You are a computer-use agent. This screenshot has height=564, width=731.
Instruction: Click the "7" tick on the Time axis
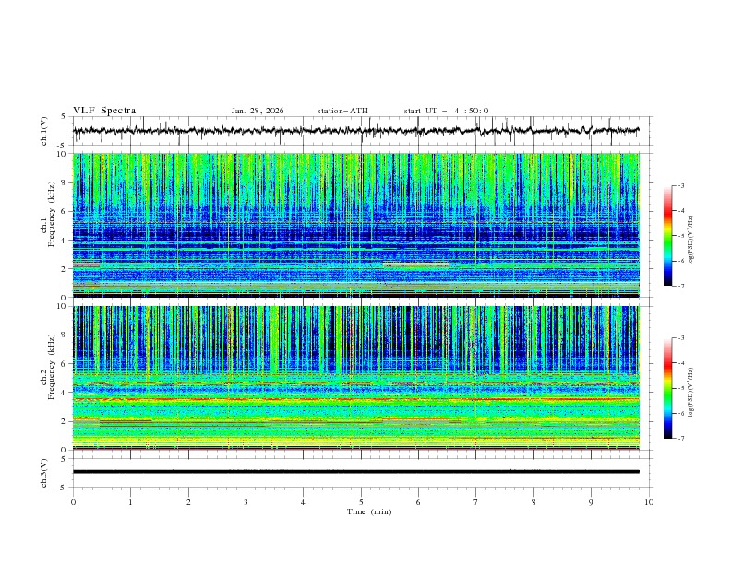tap(476, 502)
